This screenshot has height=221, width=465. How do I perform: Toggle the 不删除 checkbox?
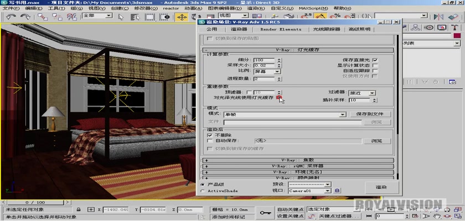210,135
